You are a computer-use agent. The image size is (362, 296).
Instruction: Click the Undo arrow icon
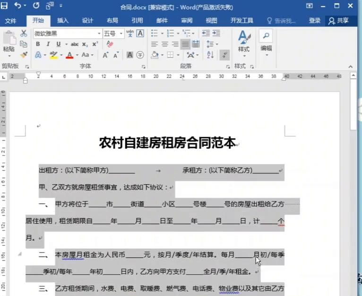click(x=18, y=5)
